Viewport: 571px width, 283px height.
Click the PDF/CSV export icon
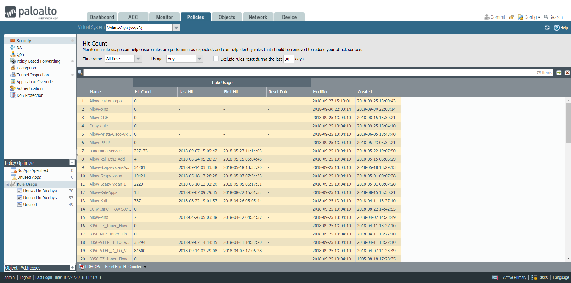pos(81,267)
